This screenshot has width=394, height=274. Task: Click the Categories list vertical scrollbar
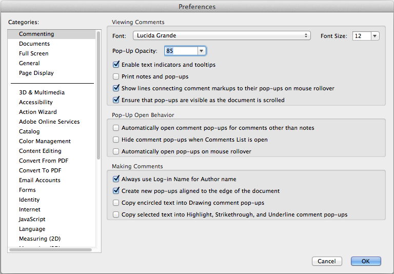point(98,103)
